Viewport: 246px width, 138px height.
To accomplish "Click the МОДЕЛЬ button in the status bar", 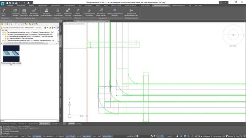I will click(x=130, y=136).
